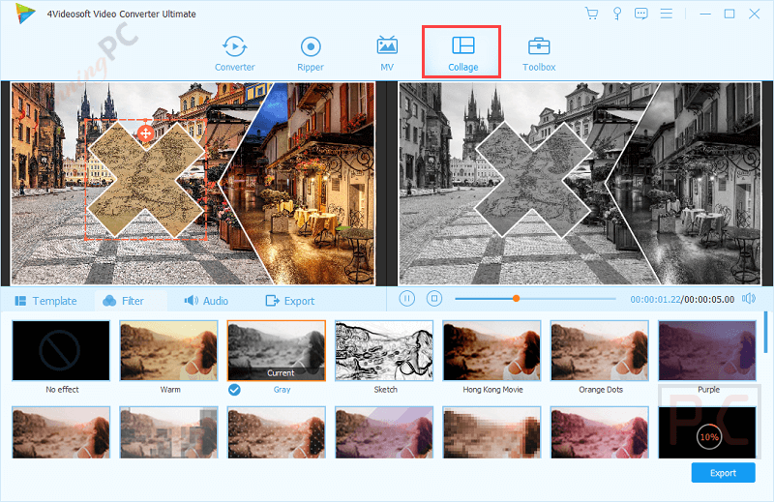Select the bottom row first filter thumbnail
This screenshot has height=502, width=774.
tap(61, 432)
